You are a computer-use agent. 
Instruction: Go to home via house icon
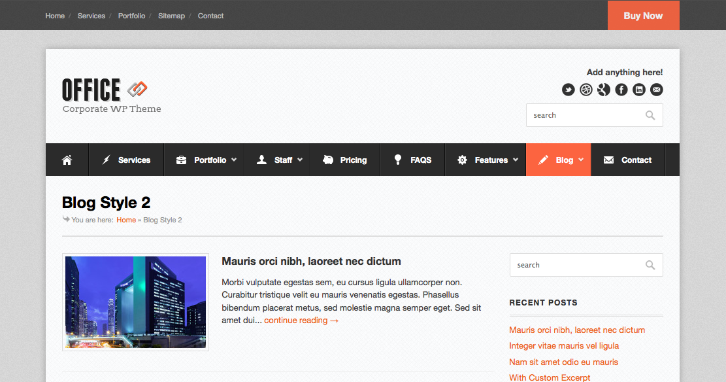click(x=67, y=160)
